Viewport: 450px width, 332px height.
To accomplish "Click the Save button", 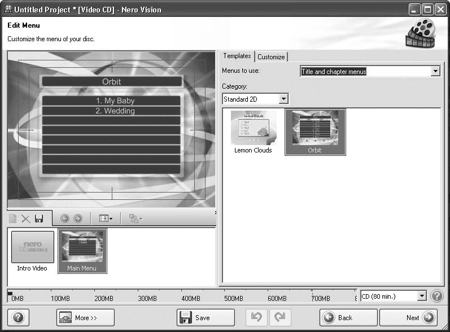I will (206, 317).
